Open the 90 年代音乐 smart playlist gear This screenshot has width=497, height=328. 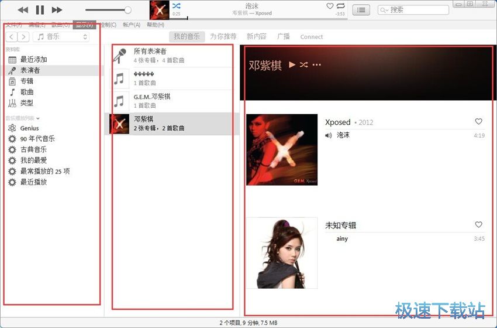point(12,139)
